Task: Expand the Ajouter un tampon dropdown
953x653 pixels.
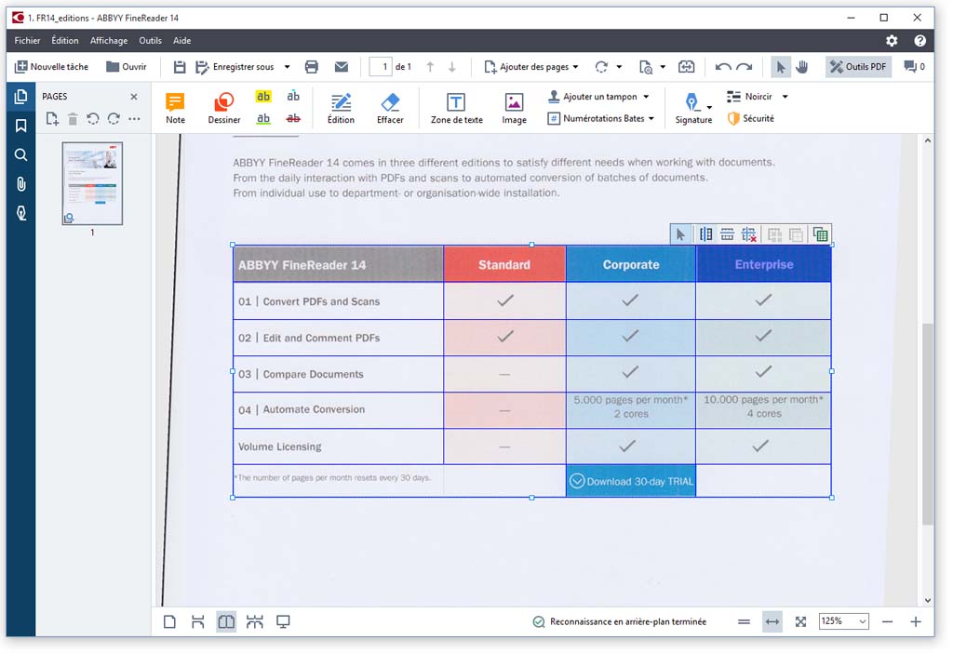Action: (x=646, y=97)
